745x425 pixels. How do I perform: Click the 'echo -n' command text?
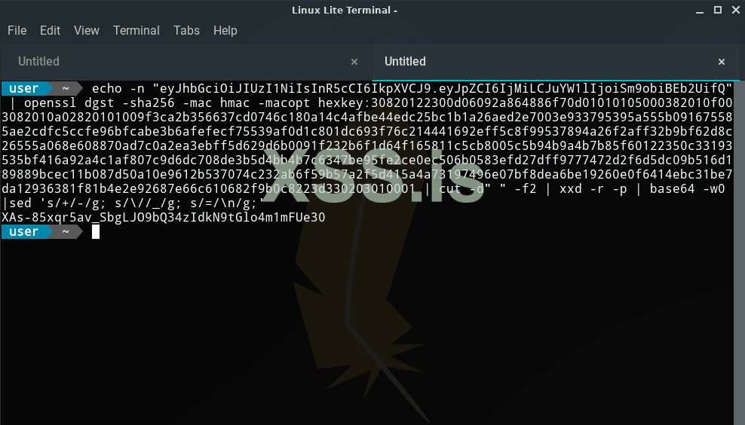pyautogui.click(x=118, y=89)
